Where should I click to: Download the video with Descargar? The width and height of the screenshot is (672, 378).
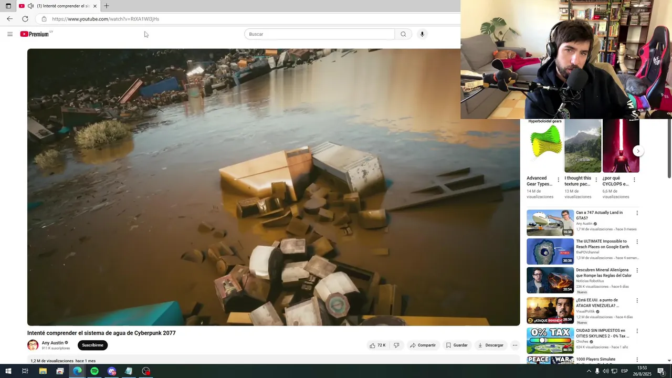point(490,345)
